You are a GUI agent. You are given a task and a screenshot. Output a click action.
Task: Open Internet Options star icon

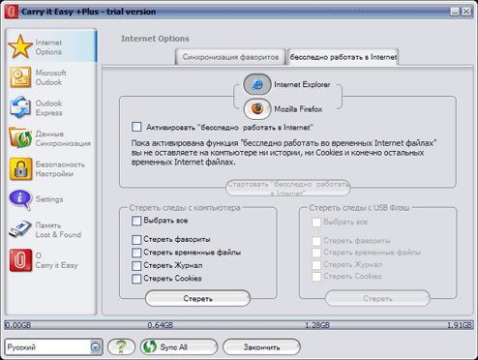(20, 46)
